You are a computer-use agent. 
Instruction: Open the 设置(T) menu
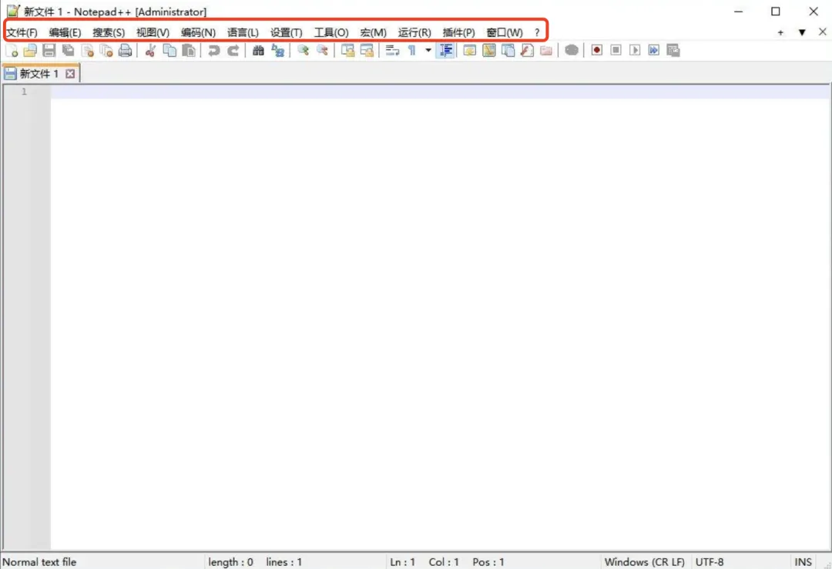point(286,32)
